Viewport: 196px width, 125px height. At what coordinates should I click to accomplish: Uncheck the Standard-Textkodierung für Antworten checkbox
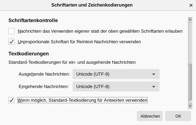point(12,100)
